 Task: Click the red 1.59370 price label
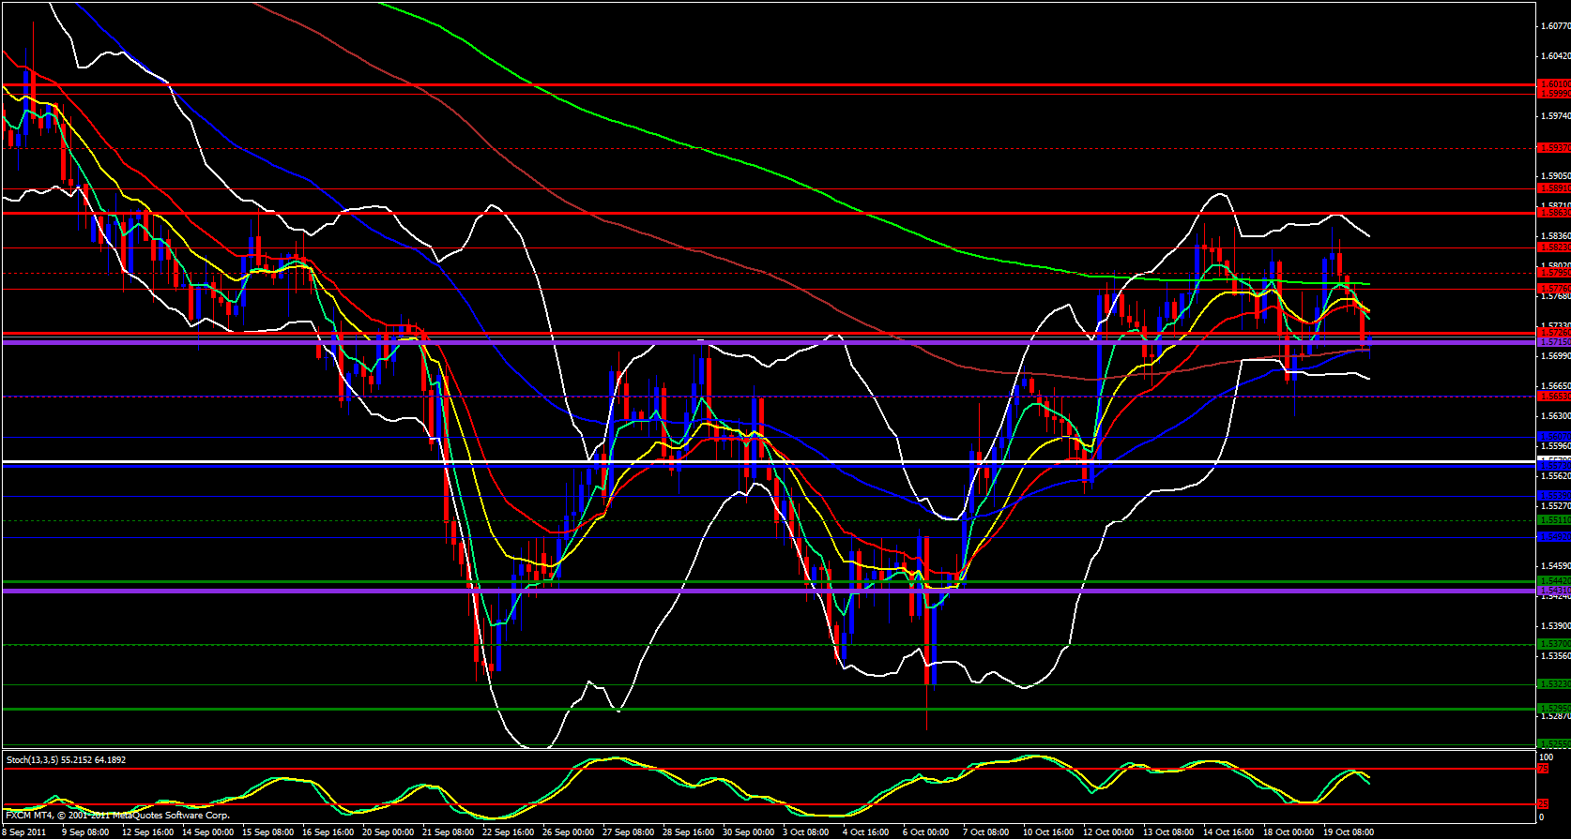1553,147
